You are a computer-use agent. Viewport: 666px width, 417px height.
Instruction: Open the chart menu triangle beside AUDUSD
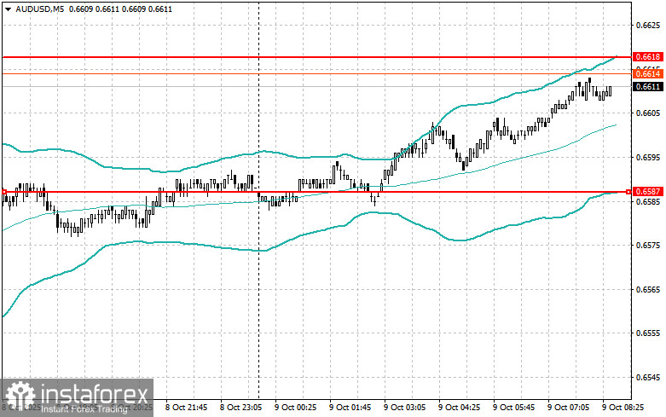[8, 9]
